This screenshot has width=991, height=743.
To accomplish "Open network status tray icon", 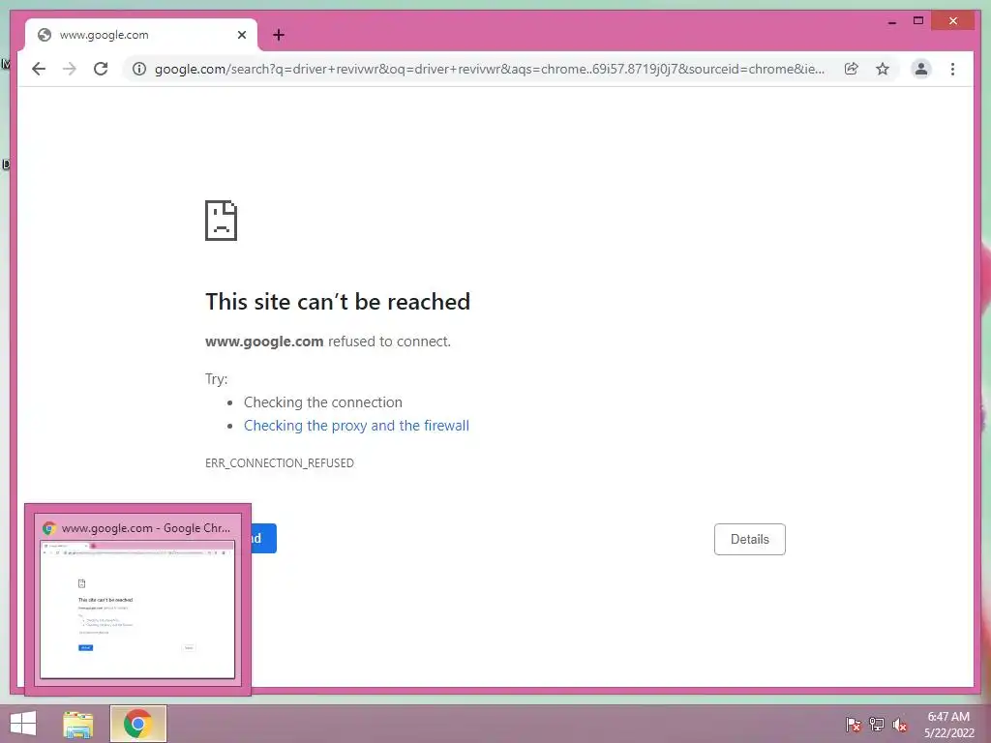I will coord(877,724).
